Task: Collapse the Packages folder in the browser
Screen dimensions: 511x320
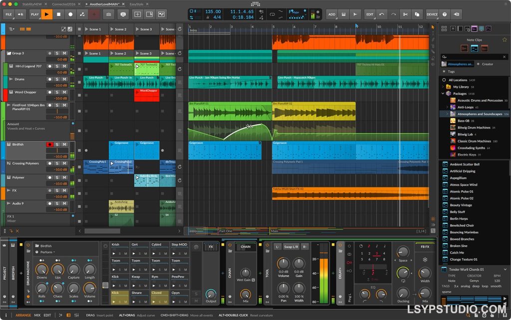Action: click(x=443, y=94)
